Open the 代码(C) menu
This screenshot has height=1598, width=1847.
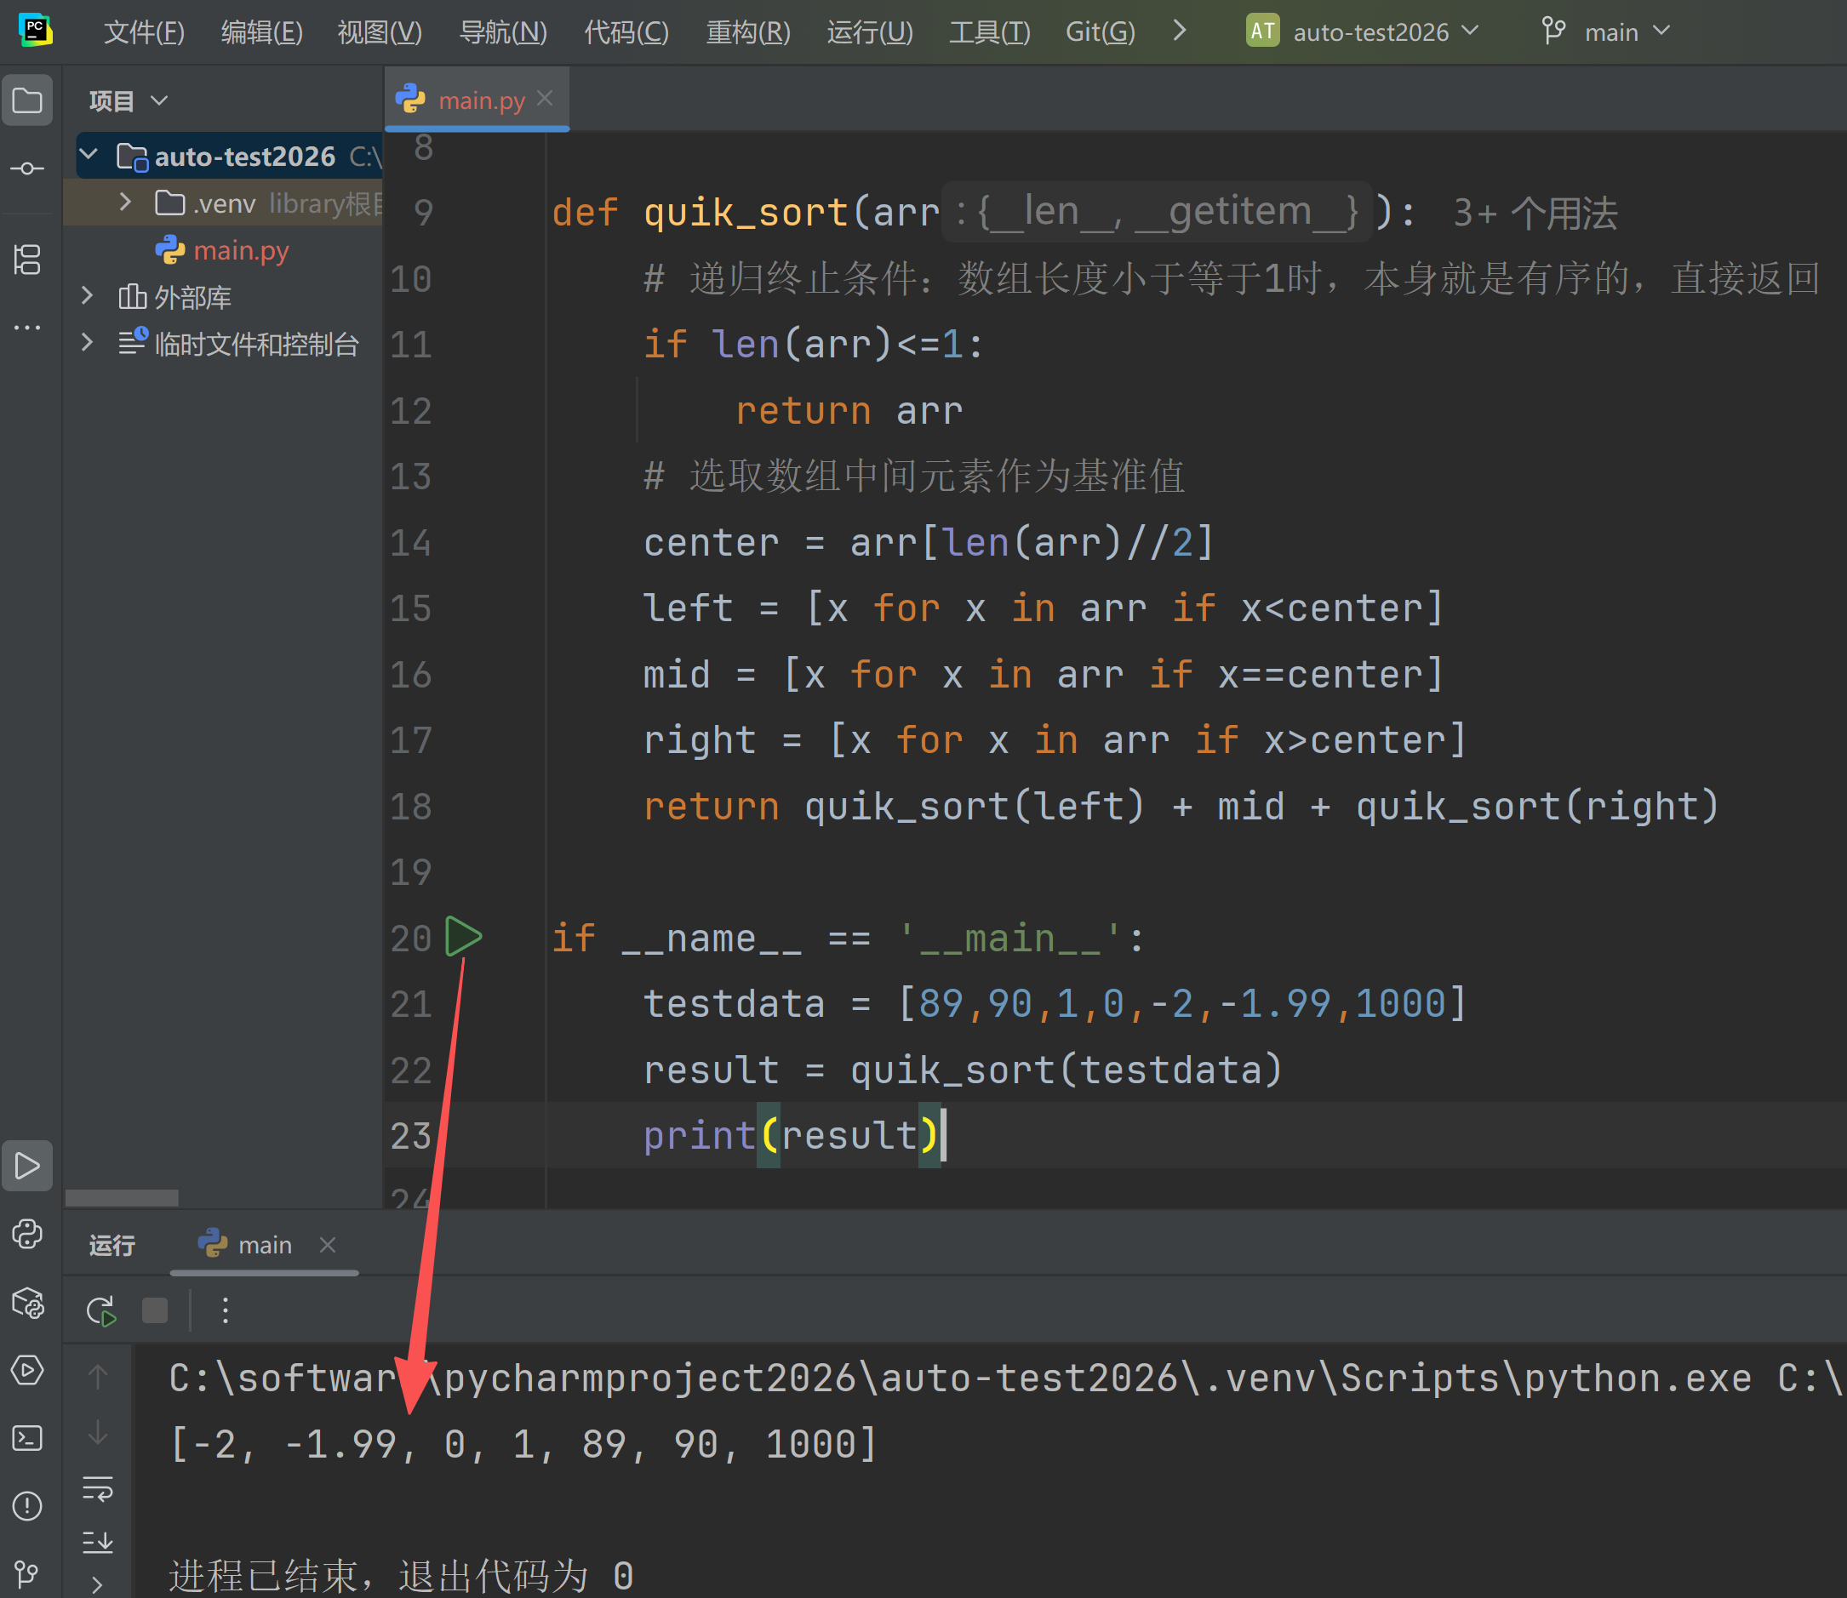click(626, 32)
